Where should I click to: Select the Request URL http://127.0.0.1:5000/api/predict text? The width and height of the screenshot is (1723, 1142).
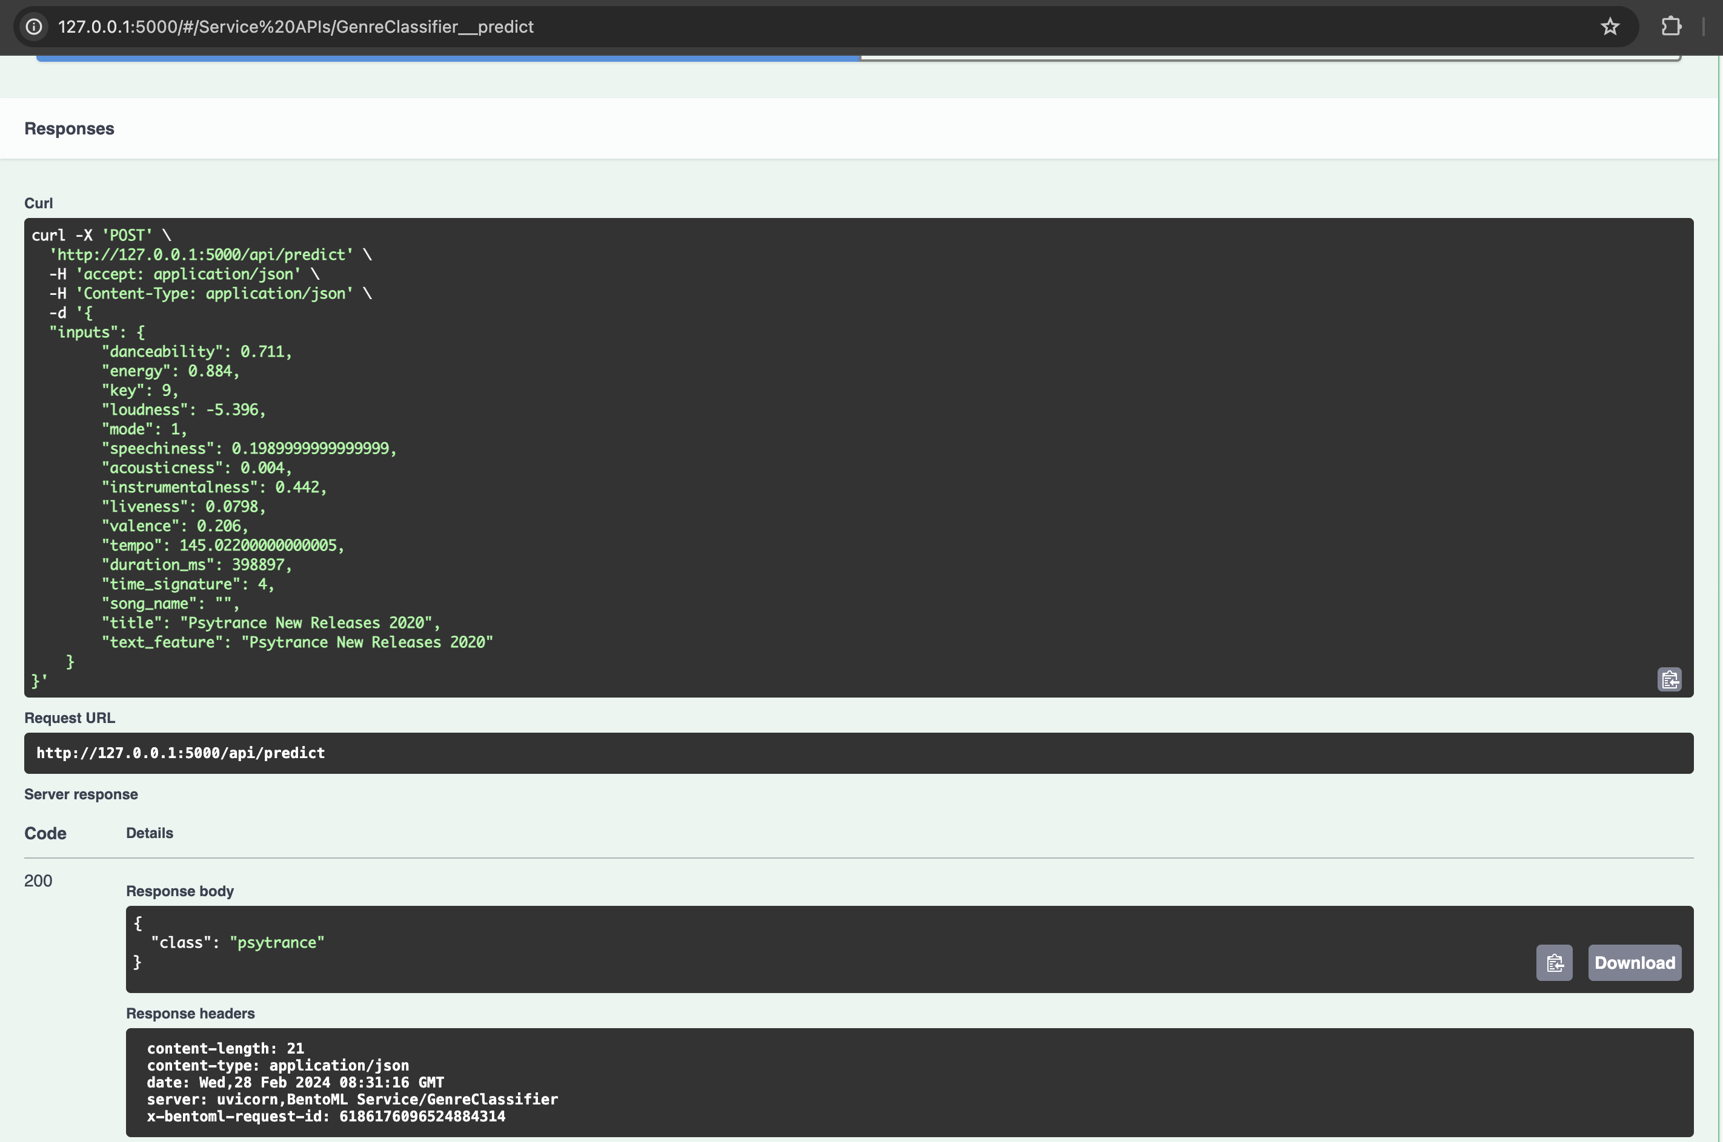click(x=181, y=753)
